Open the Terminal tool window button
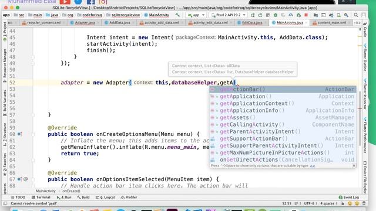376x211 pixels. coord(41,197)
